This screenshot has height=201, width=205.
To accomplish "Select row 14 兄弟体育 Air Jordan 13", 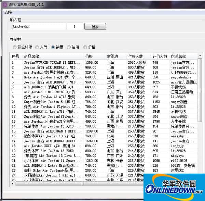I will point(104,126).
